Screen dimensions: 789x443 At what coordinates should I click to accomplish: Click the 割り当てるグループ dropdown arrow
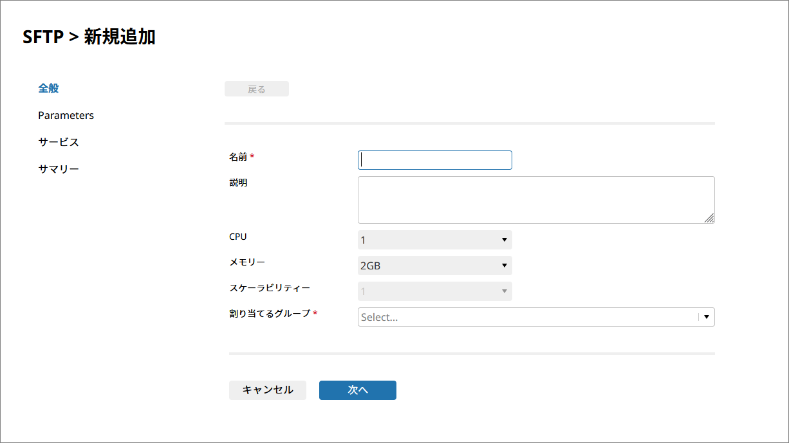(706, 317)
